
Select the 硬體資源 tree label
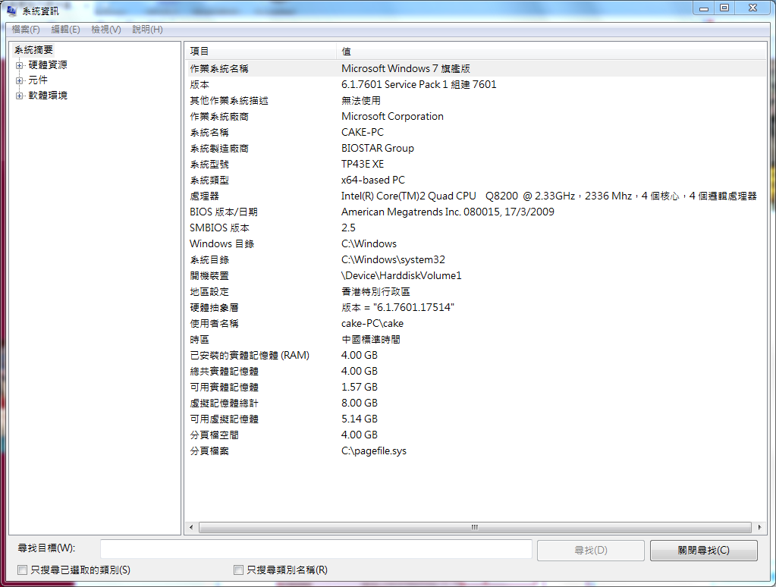coord(48,65)
